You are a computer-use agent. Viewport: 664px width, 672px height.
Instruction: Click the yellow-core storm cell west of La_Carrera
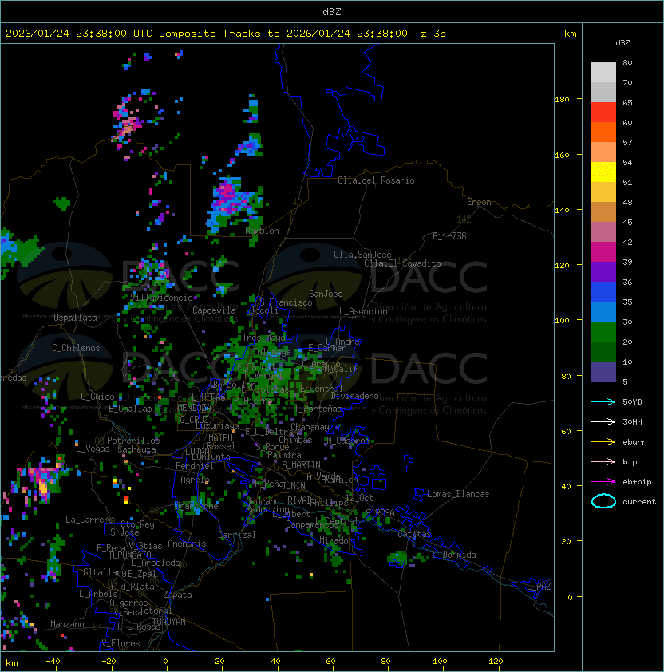coord(43,486)
